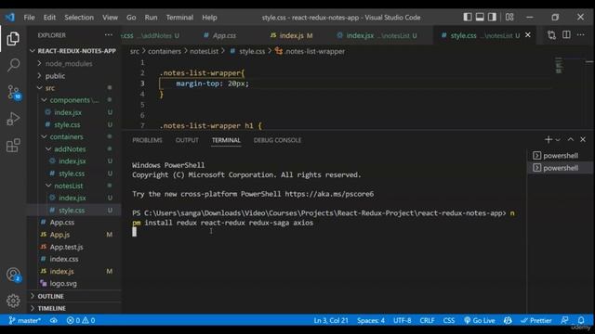
Task: Open Source Control view icon
Action: pos(14,92)
